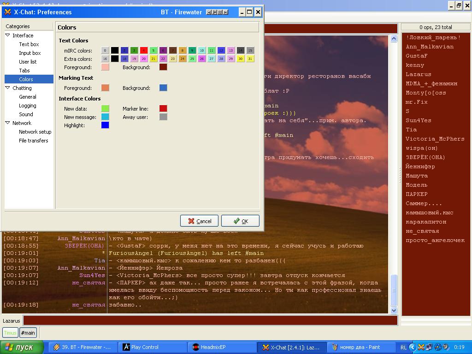Screen dimensions: 472x354
Task: Switch to the Paint window in taskbar
Action: click(361, 347)
